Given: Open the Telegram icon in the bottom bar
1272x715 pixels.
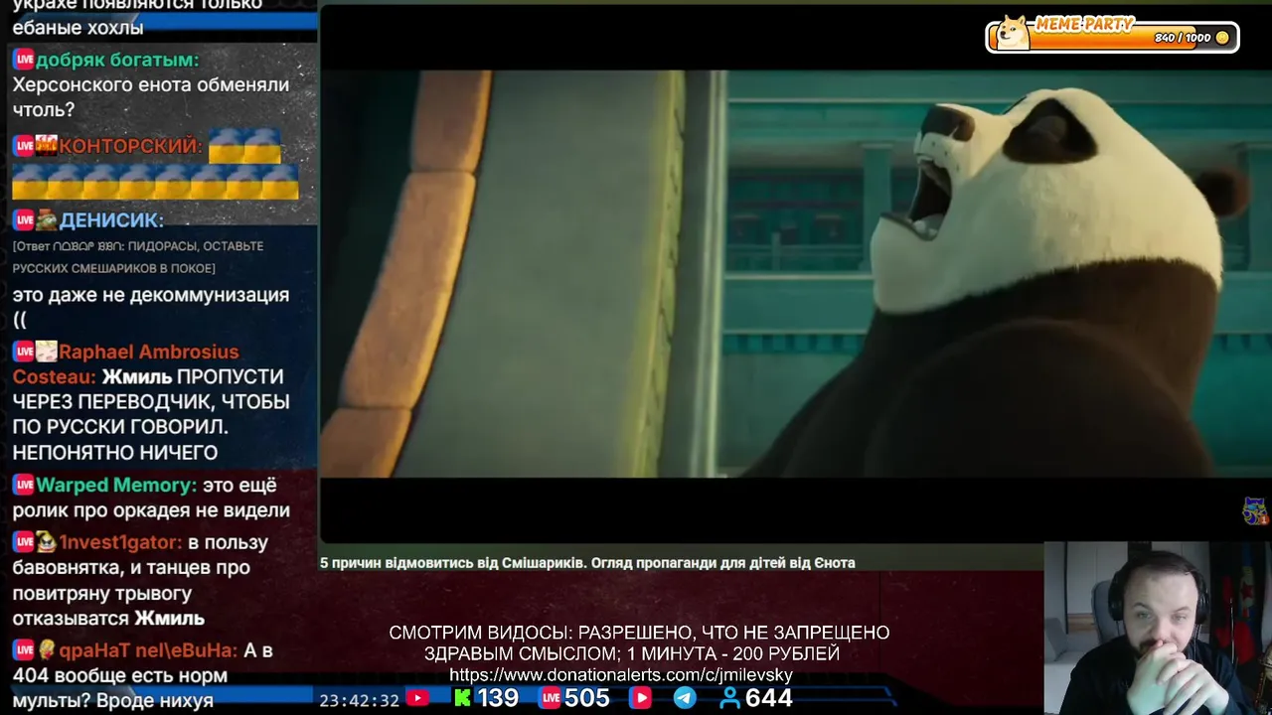Looking at the screenshot, I should [x=685, y=698].
